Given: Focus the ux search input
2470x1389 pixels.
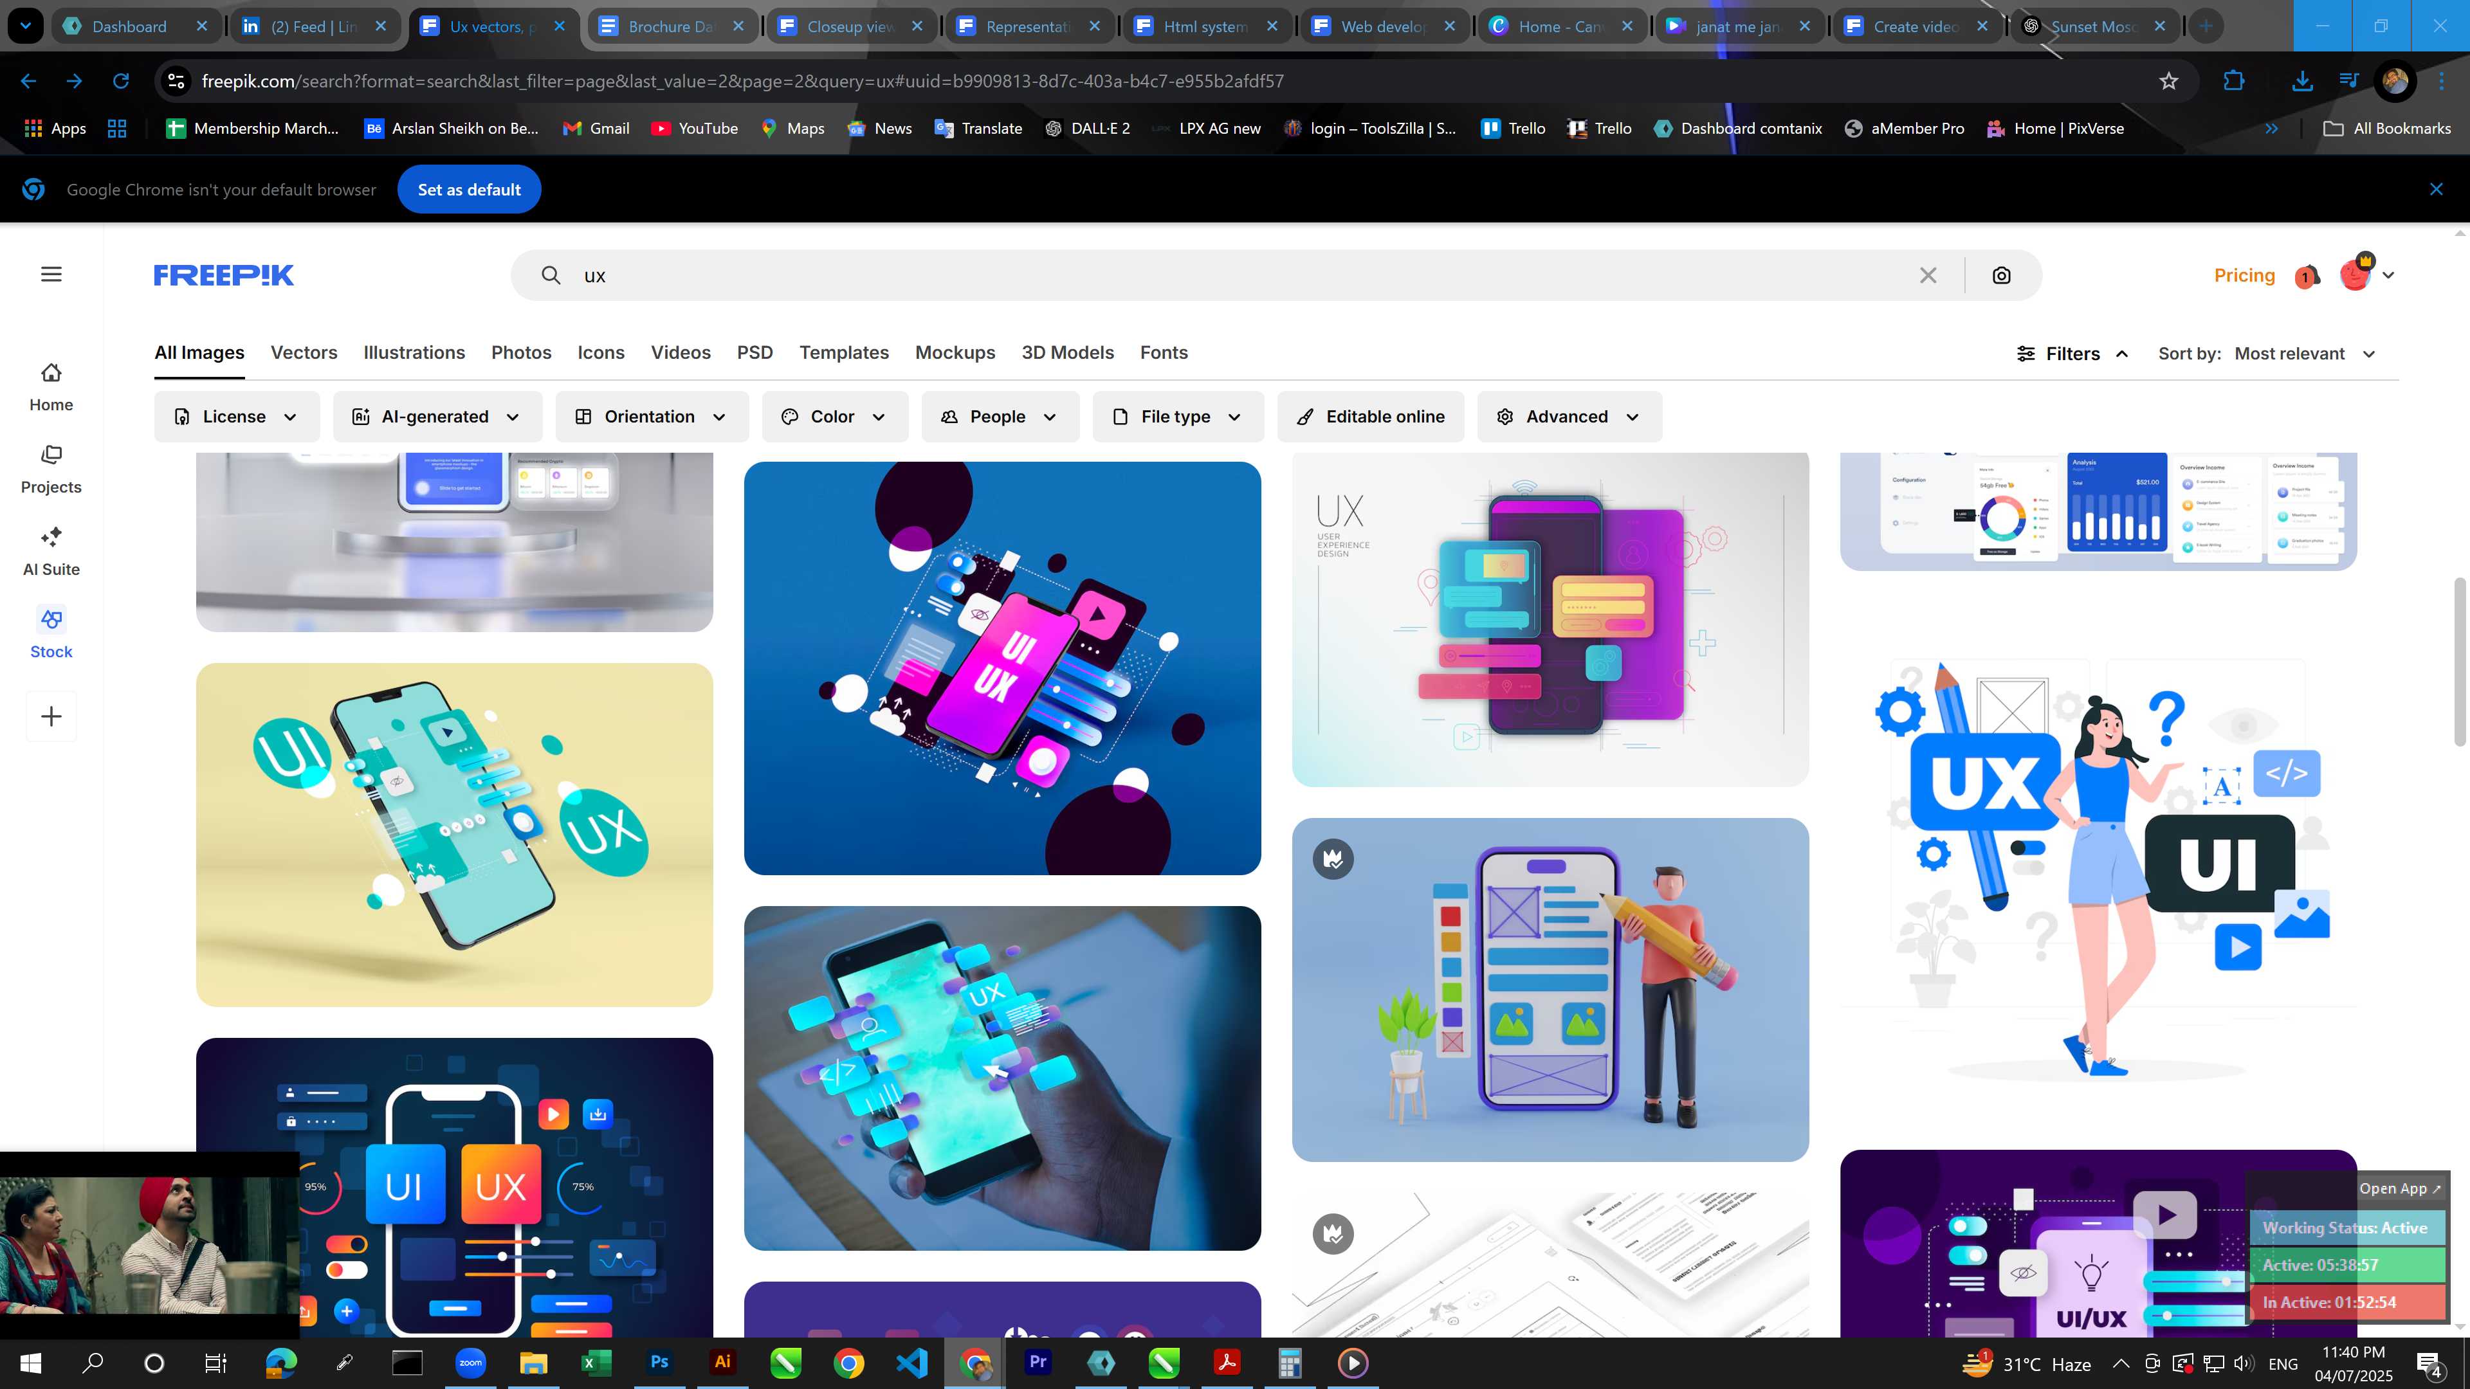Looking at the screenshot, I should click(x=1237, y=275).
